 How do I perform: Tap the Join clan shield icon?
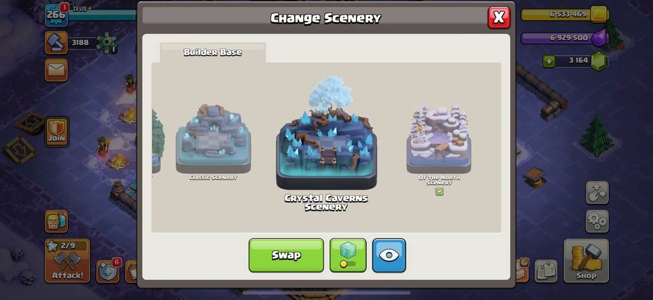[57, 131]
